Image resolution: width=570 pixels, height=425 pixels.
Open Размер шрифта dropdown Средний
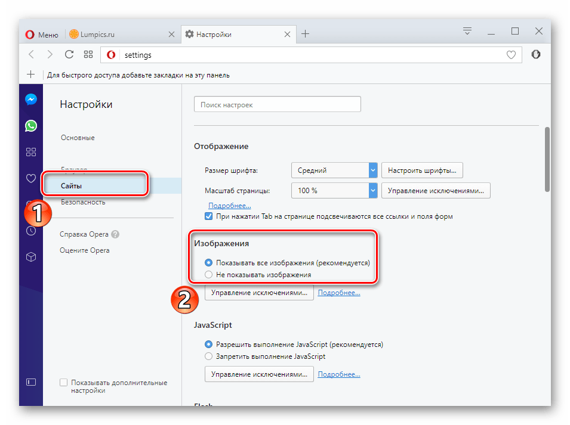click(334, 170)
